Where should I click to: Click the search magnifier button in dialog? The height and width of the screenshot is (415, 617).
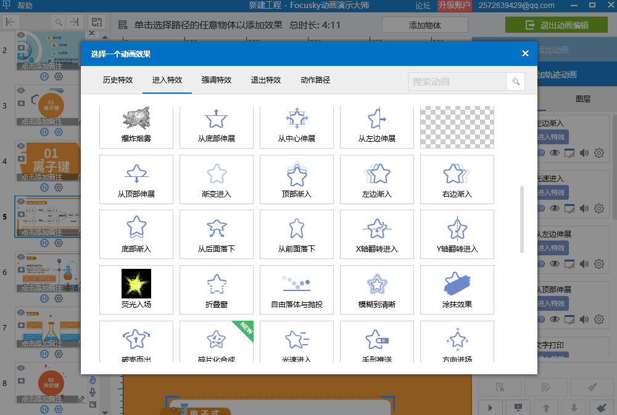[x=516, y=82]
